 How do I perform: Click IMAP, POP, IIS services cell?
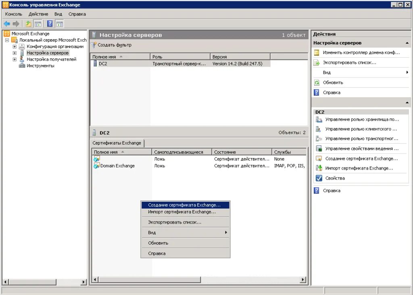[x=290, y=166]
